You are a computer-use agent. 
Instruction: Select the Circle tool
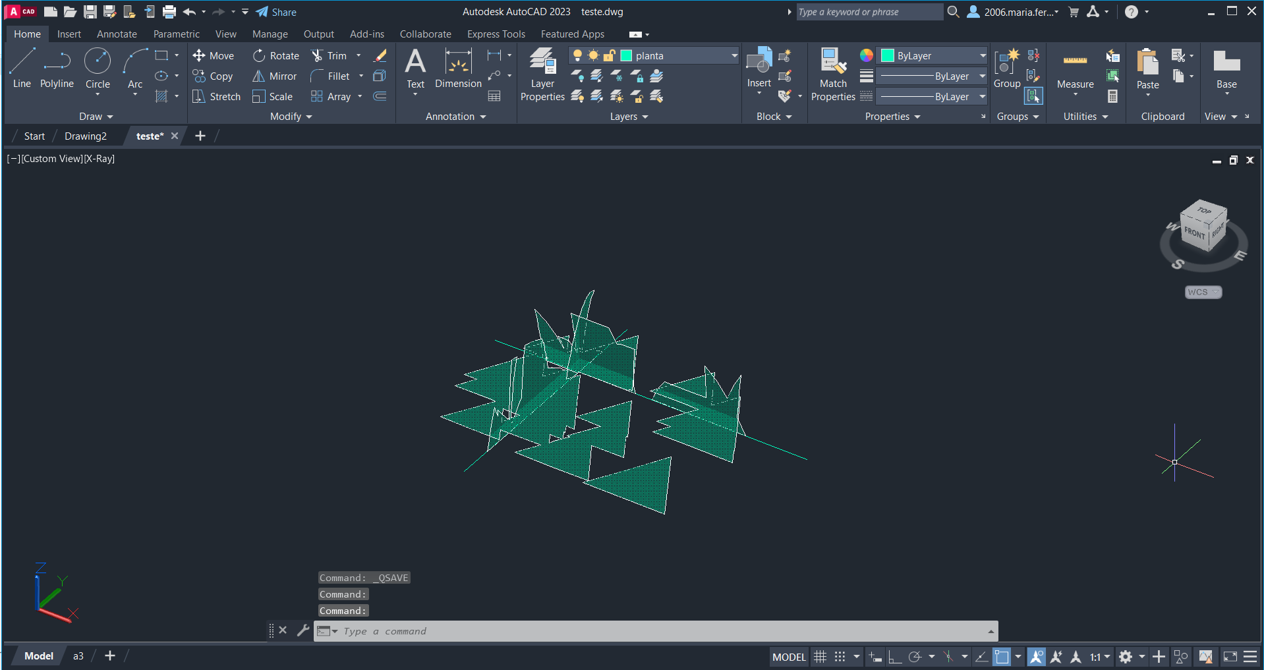[x=98, y=68]
